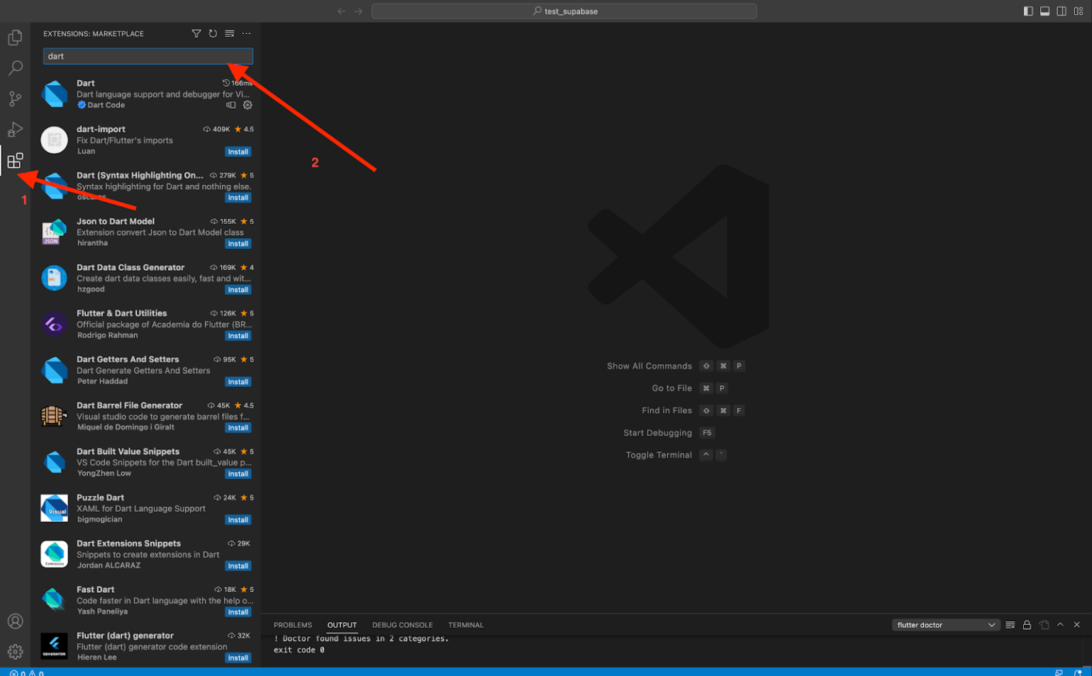Viewport: 1092px width, 676px height.
Task: Open the Explorer view in the activity bar
Action: [x=15, y=37]
